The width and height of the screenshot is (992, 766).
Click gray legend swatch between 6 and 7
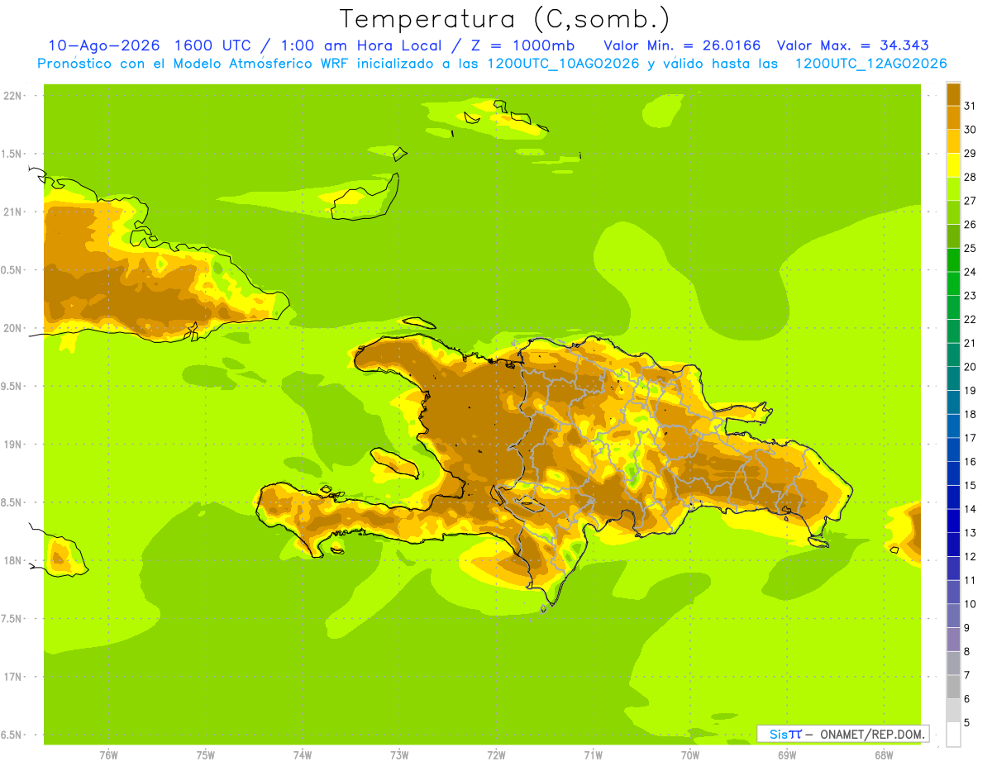coord(953,687)
